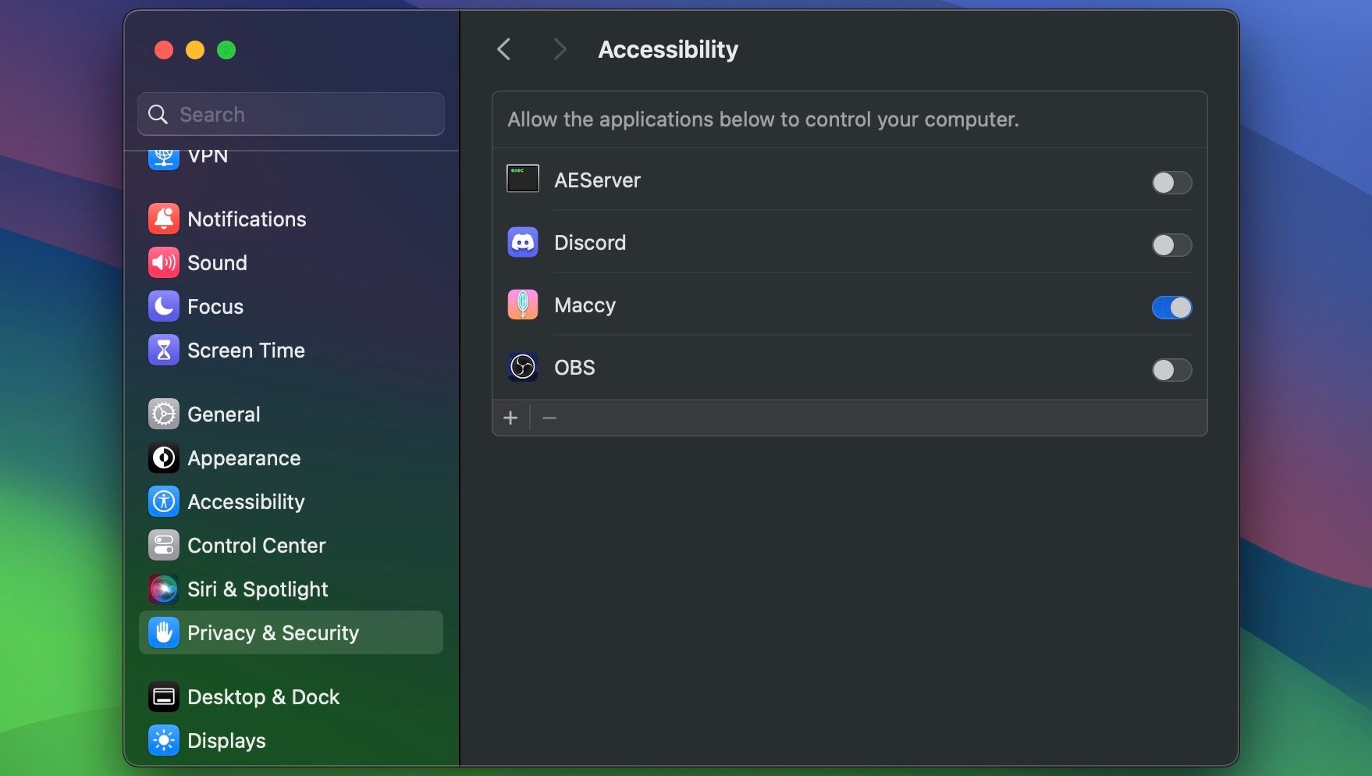
Task: Click the Privacy & Security hand icon
Action: (163, 632)
